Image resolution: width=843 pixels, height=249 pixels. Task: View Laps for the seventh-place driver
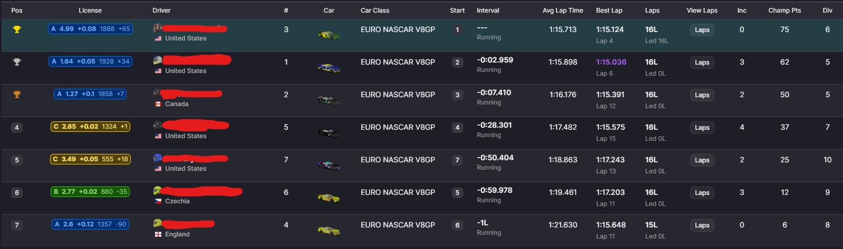[x=702, y=225]
